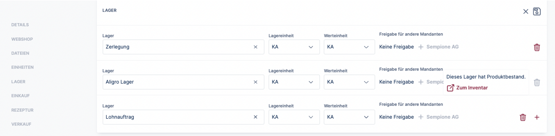Image resolution: width=555 pixels, height=136 pixels.
Task: Add Sempione AG release for Zerlegung
Action: point(438,47)
